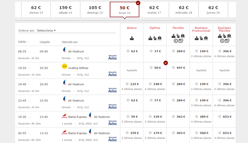This screenshot has width=248, height=143.
Task: Click the Vueling Airlines yellow logo
Action: (64, 66)
